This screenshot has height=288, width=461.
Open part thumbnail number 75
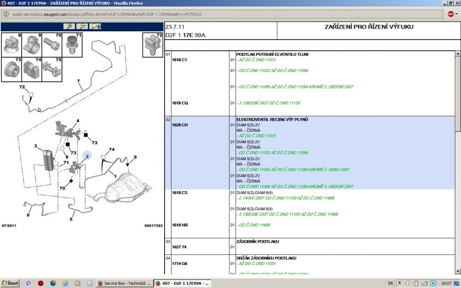(52, 70)
